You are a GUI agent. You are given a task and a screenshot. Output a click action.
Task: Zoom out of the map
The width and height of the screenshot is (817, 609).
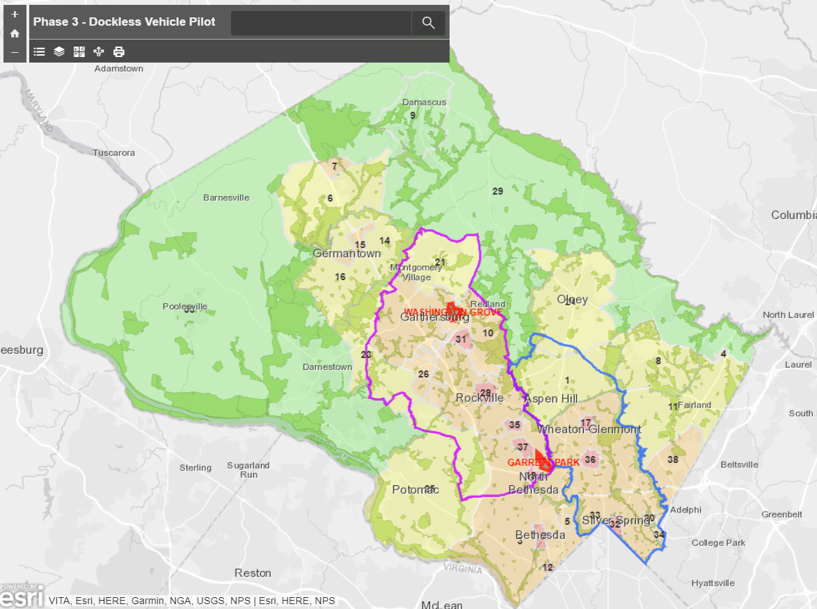point(15,53)
